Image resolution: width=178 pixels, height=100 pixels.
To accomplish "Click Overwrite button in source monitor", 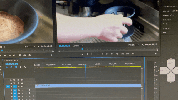I will pyautogui.click(x=25, y=55).
